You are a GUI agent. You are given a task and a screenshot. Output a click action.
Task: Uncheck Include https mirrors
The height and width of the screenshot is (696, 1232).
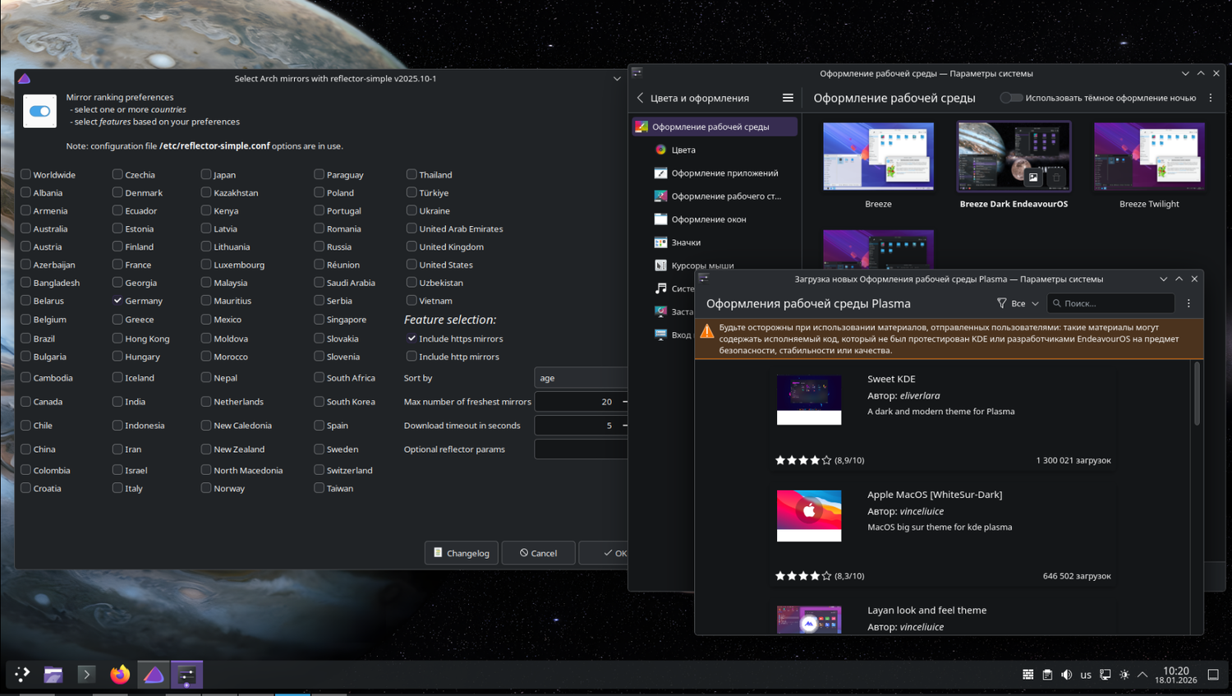coord(411,339)
